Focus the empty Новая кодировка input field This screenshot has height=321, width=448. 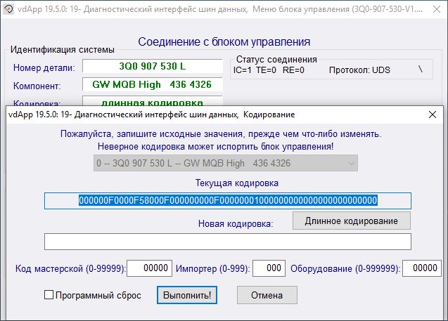[x=227, y=242]
